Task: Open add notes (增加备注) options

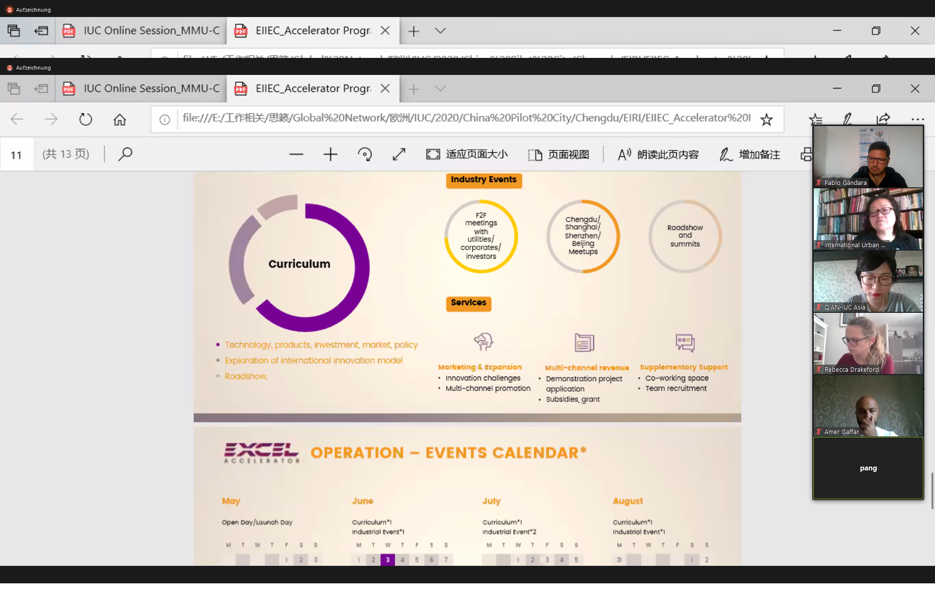Action: (750, 155)
